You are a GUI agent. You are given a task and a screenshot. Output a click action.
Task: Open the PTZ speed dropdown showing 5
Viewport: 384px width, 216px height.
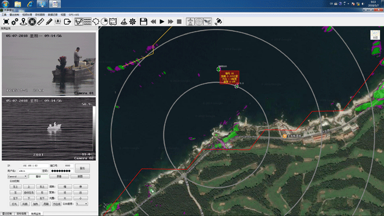tap(82, 204)
